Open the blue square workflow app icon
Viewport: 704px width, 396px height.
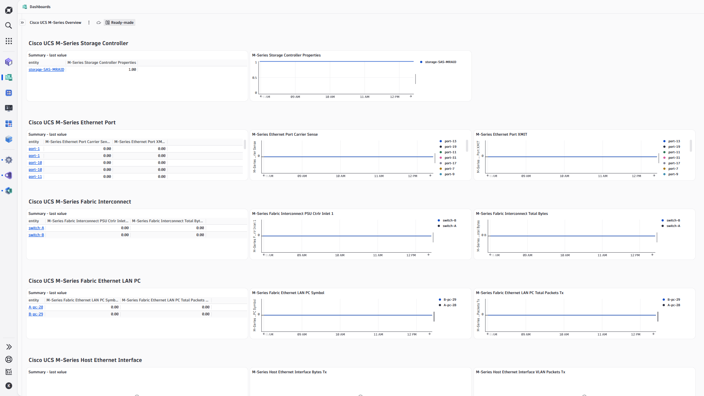coord(9,93)
